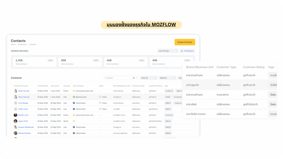The image size is (283, 159).
Task: Click form source icon in first Talon Vaccaro row
Action: (74, 91)
